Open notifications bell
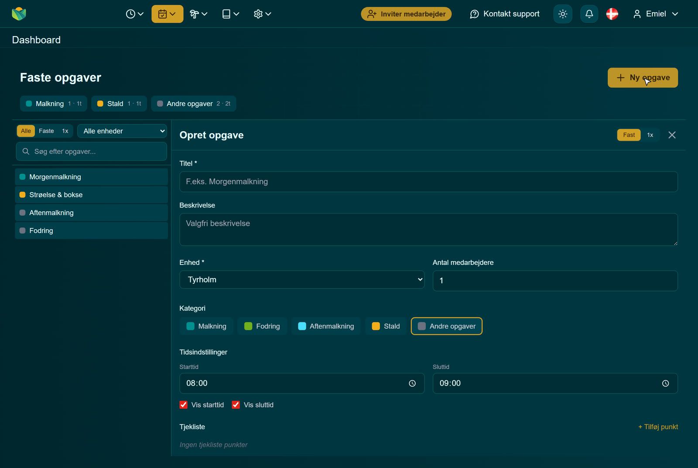 [x=589, y=14]
